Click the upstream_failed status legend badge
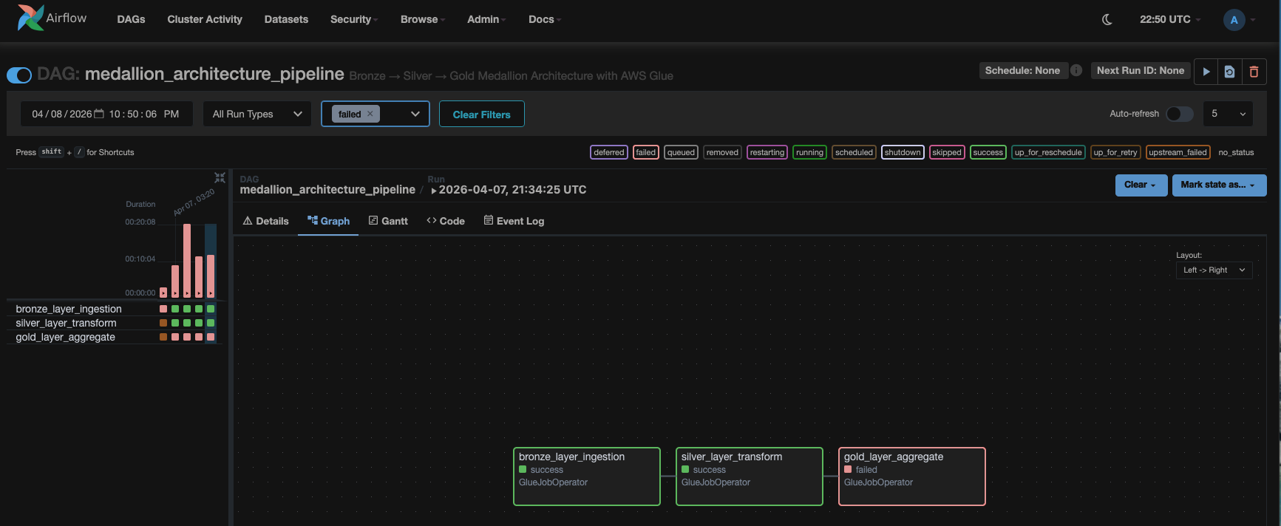The width and height of the screenshot is (1281, 526). coord(1178,152)
